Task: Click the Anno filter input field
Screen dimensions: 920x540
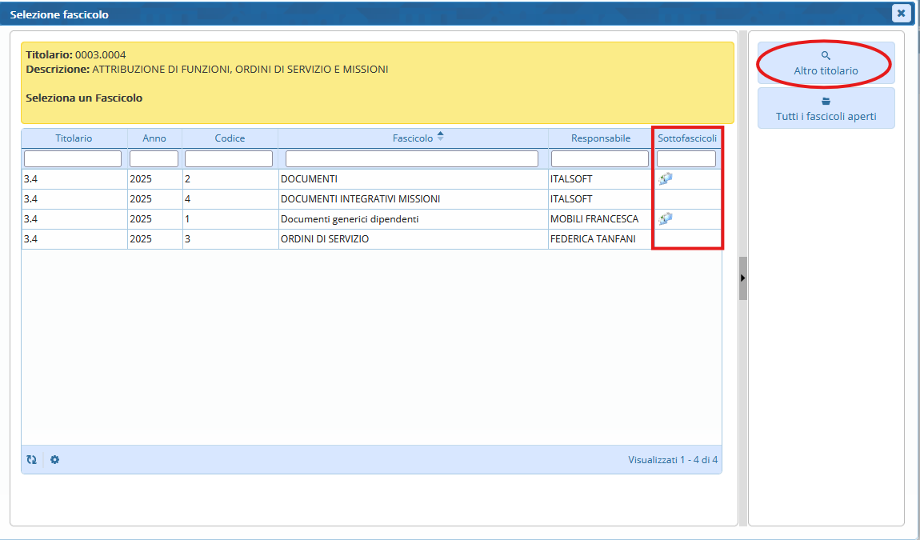Action: point(154,158)
